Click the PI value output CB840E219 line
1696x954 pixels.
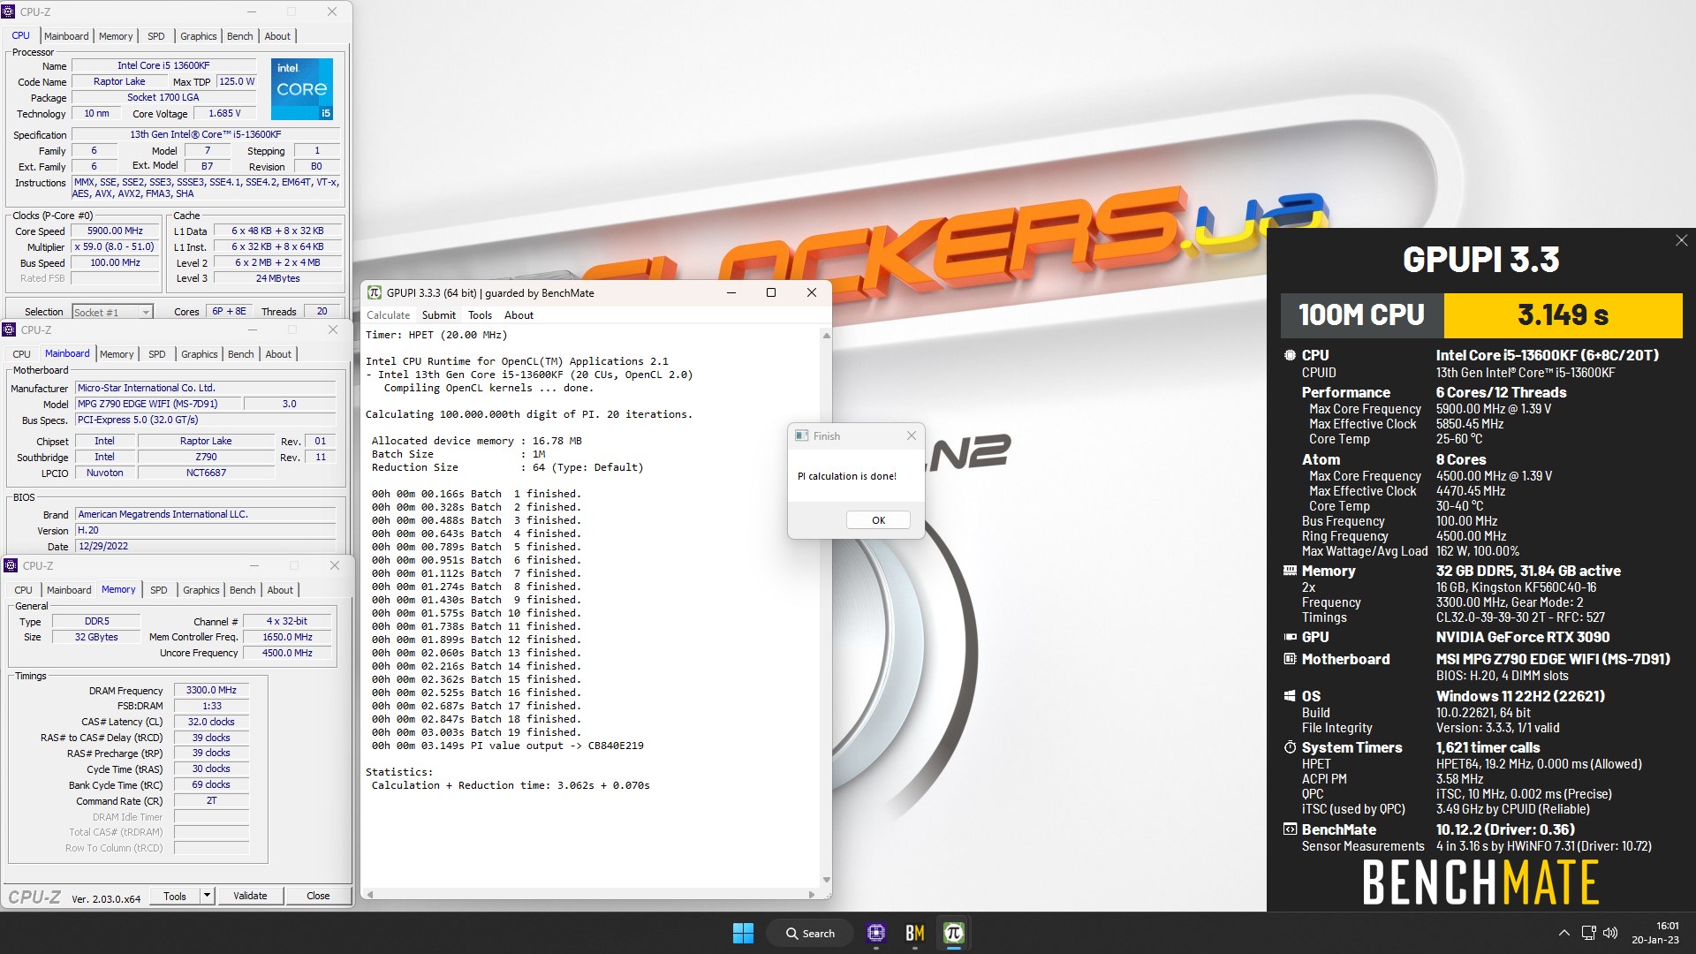pyautogui.click(x=508, y=746)
